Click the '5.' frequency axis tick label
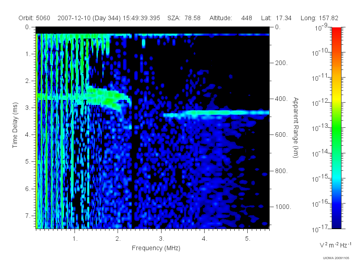Image resolution: width=359 pixels, height=269 pixels. (248, 239)
